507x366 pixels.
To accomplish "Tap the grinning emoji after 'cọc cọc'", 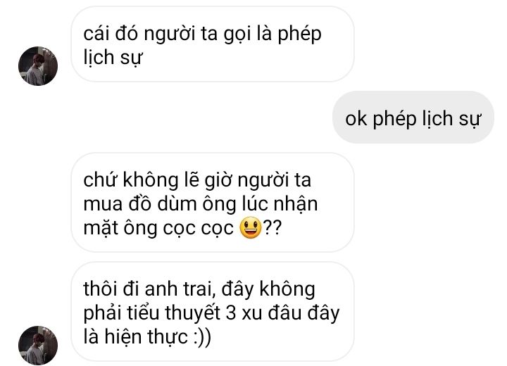I will coord(250,227).
